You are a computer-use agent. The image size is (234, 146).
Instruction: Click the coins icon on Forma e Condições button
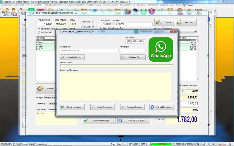[x=40, y=88]
